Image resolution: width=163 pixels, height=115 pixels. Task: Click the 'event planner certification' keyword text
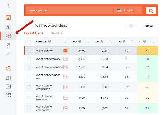tap(44, 87)
